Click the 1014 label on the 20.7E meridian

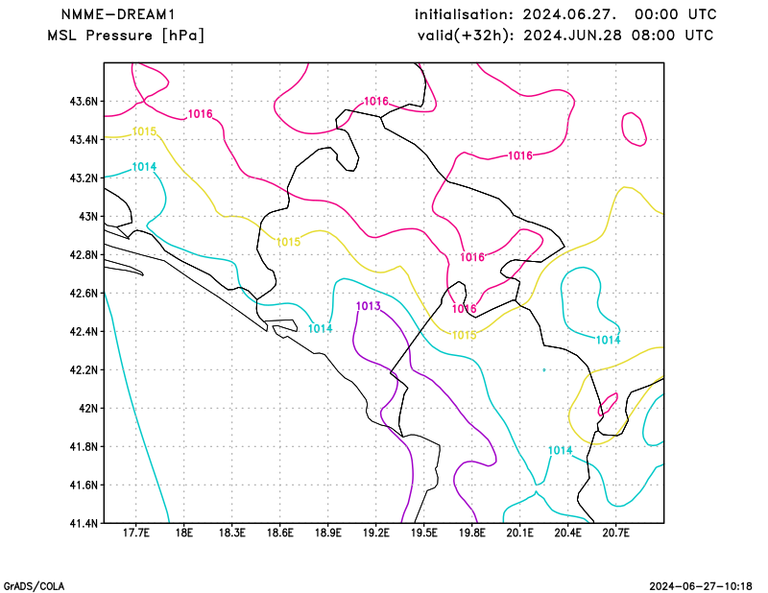609,340
